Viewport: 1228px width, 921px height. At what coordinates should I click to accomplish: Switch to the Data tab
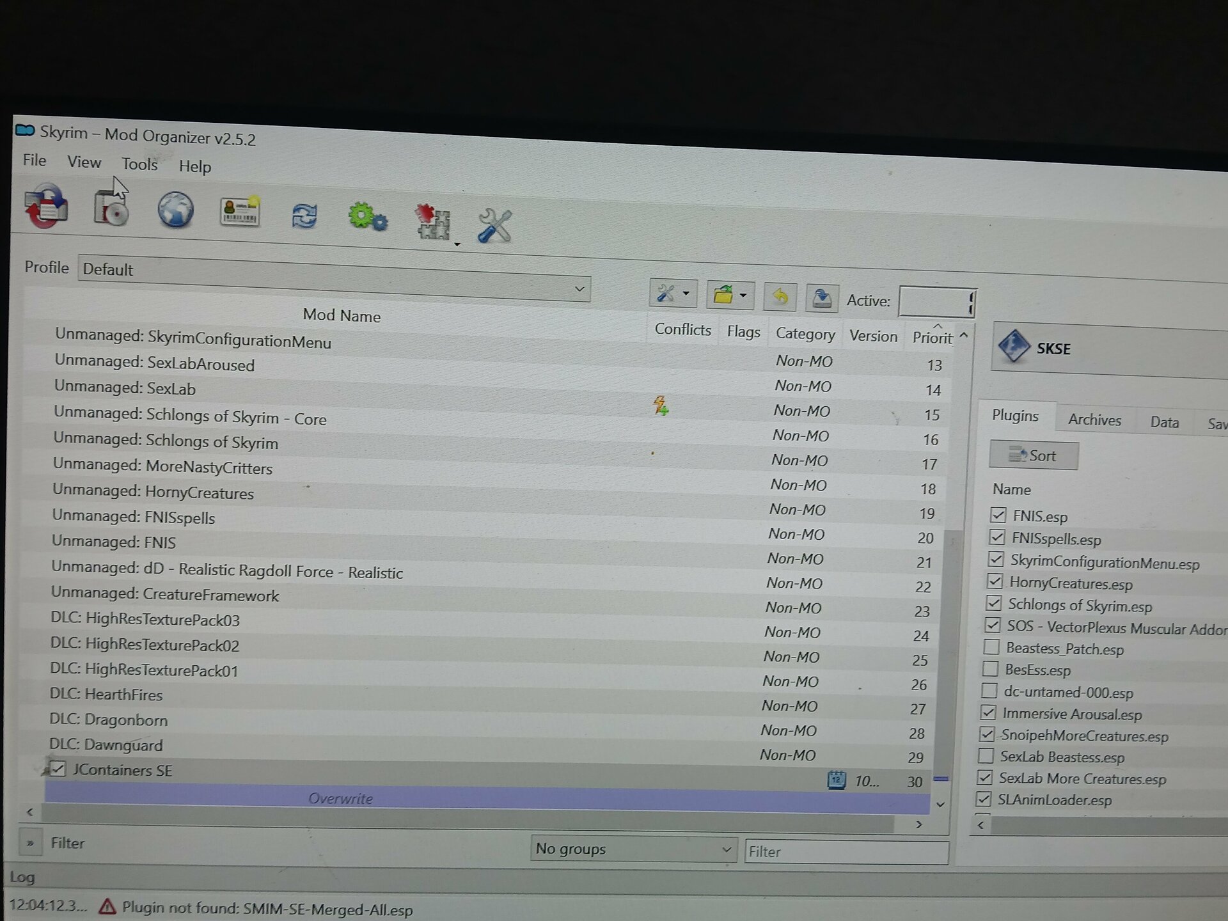(x=1165, y=422)
